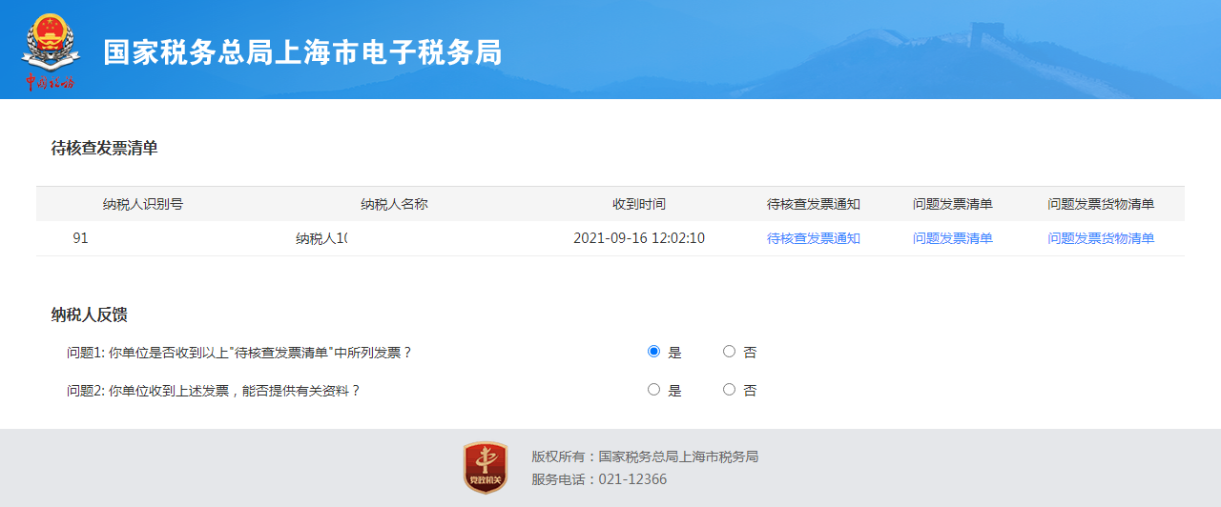Image resolution: width=1221 pixels, height=507 pixels.
Task: Open the 待核查发票通知 link in the data row
Action: point(813,238)
